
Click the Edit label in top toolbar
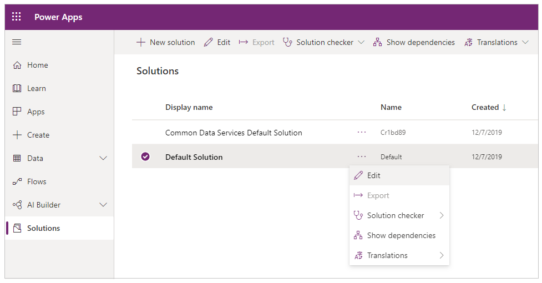(224, 43)
